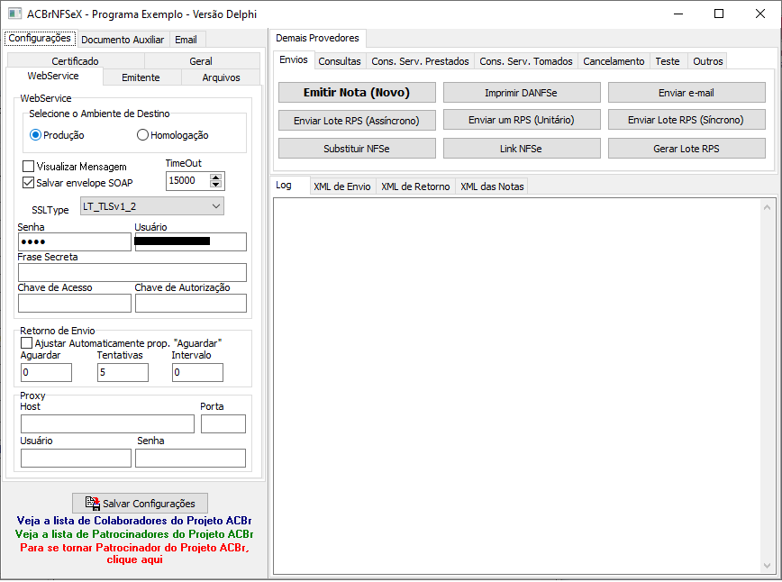
Task: Open the Patrocinadores do Projeto ACBr link
Action: click(x=134, y=534)
